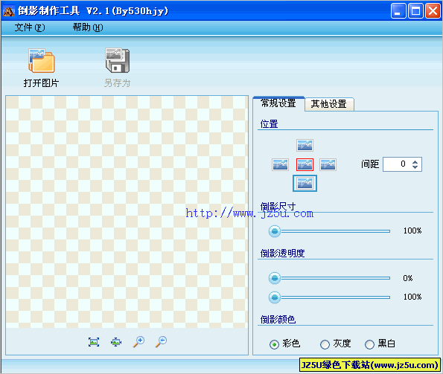Screen dimensions: 443x374
Task: Switch to the 常规设置 tab
Action: pyautogui.click(x=278, y=103)
